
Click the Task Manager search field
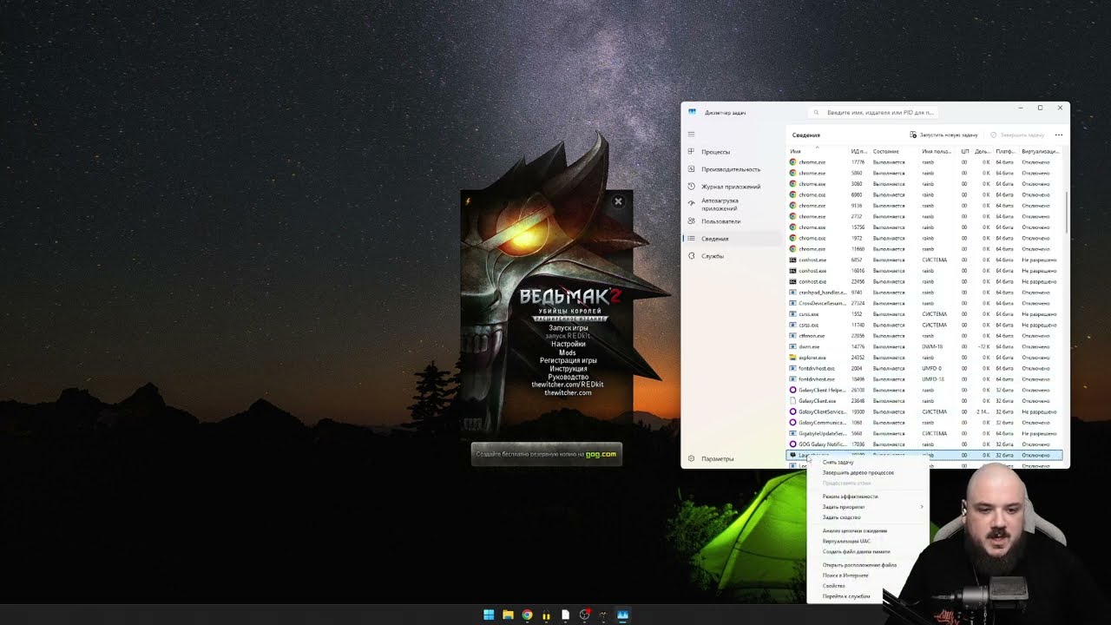click(875, 113)
